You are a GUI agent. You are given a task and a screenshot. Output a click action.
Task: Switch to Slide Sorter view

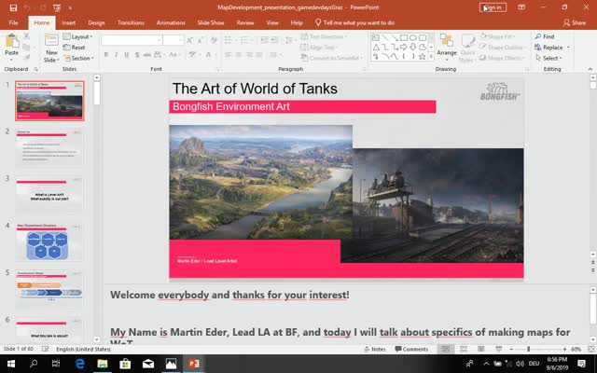464,349
